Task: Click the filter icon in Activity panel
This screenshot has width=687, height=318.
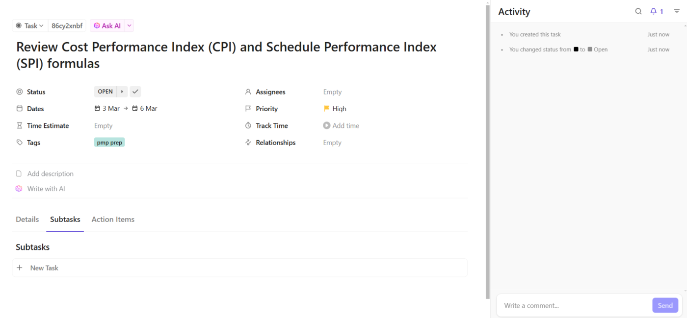Action: [677, 11]
